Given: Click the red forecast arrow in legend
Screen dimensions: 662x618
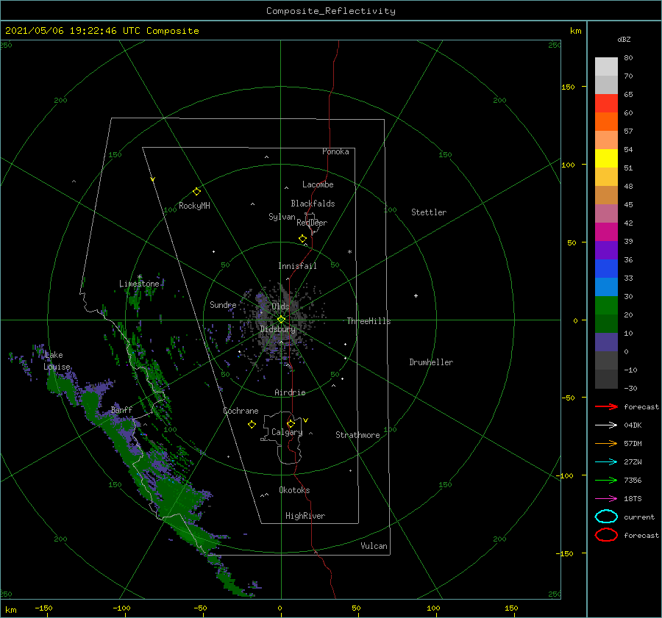Looking at the screenshot, I should pyautogui.click(x=606, y=406).
